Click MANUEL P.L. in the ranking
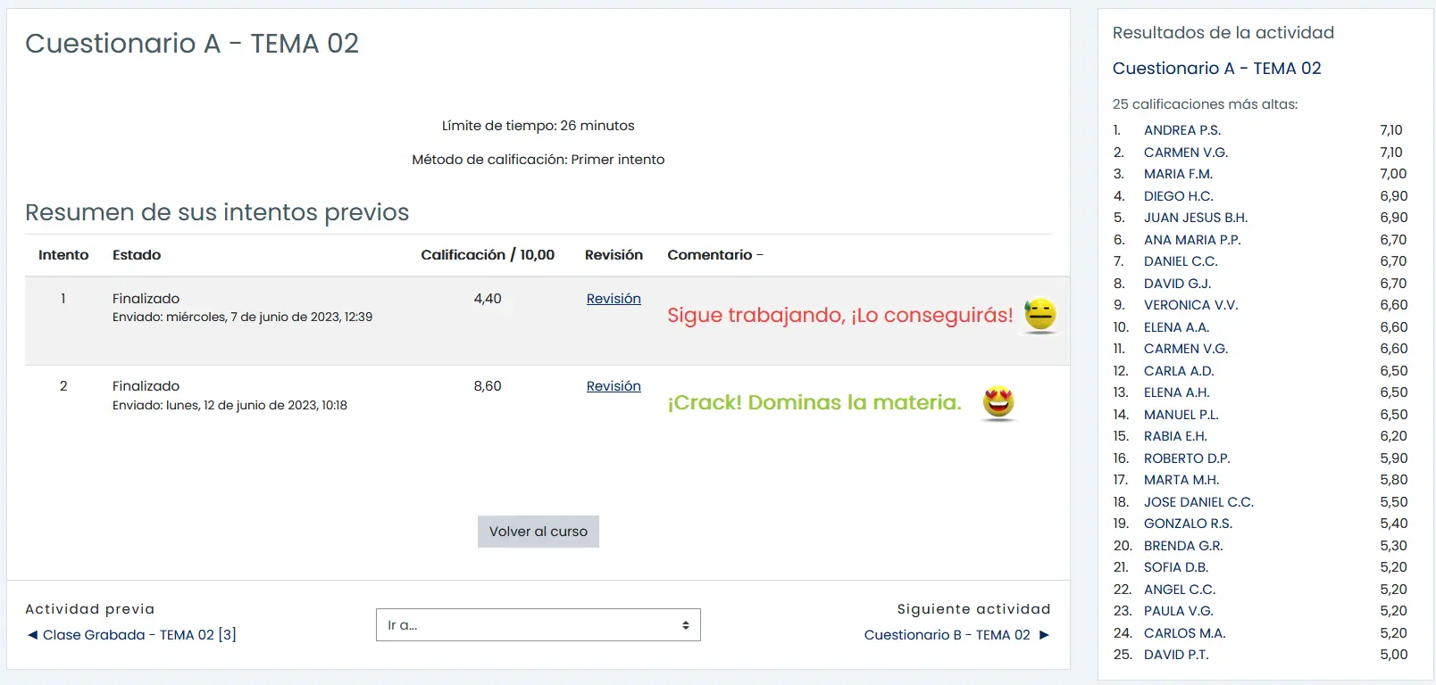Viewport: 1436px width, 685px height. pos(1181,415)
